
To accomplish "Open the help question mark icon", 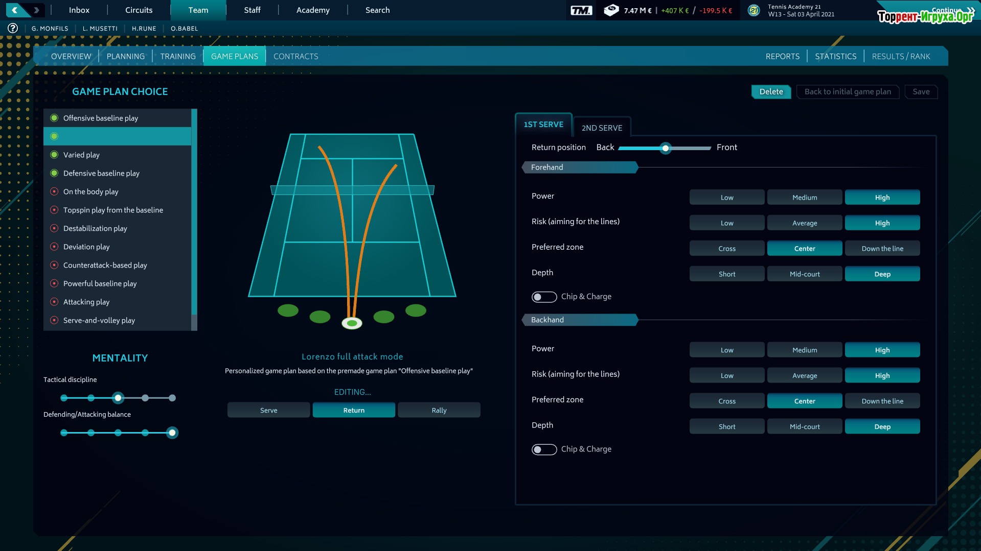I will click(13, 29).
